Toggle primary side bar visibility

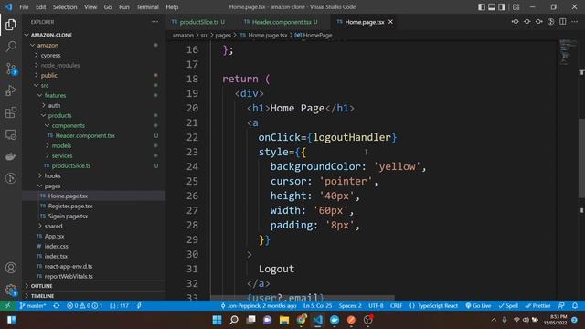tap(482, 6)
